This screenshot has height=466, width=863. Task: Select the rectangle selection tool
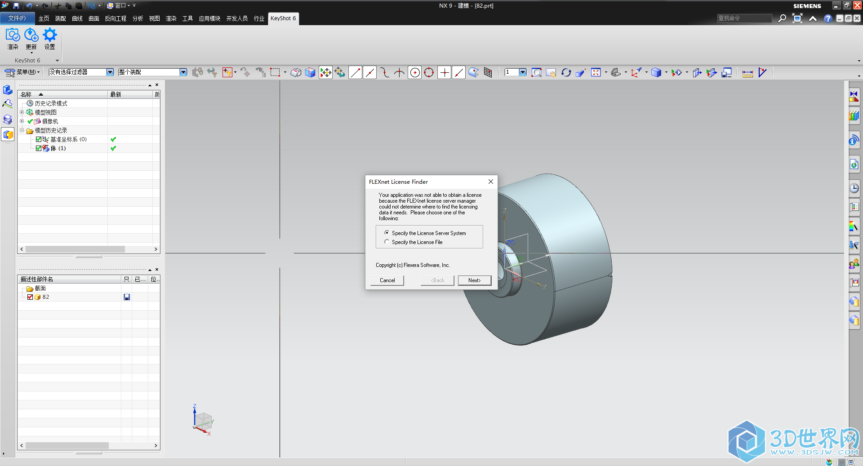coord(275,72)
